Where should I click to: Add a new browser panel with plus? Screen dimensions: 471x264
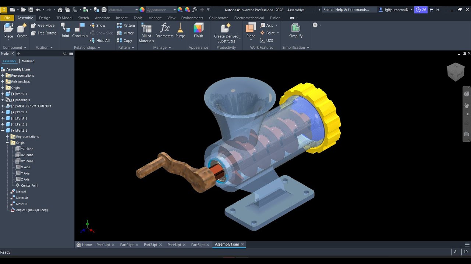coord(19,54)
